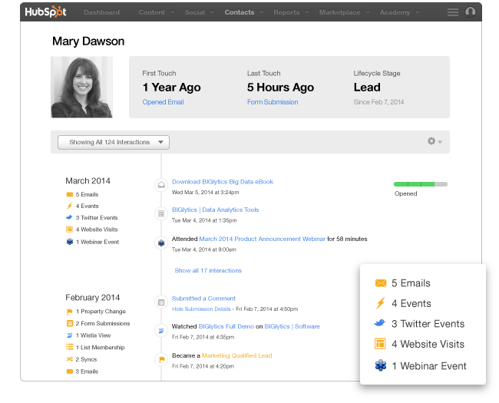Click shuffle icon next to 2 Syncs

70,359
